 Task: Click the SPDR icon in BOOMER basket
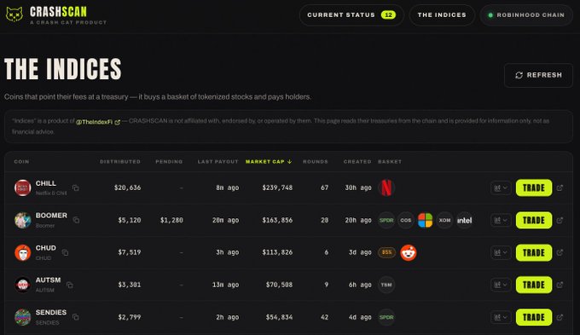[x=386, y=221]
